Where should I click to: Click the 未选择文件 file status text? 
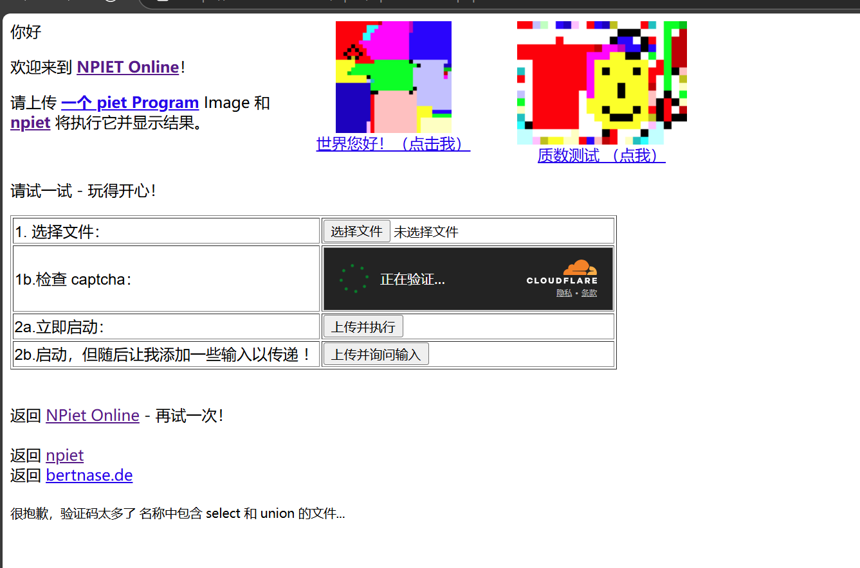pos(426,232)
